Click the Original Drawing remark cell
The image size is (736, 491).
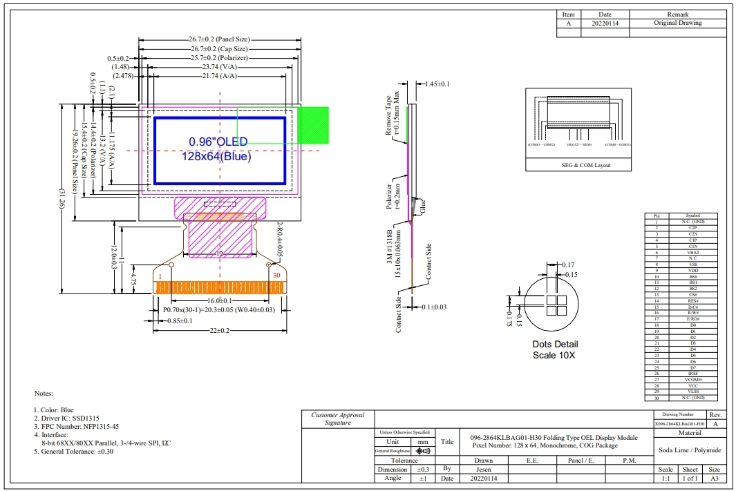click(x=677, y=23)
